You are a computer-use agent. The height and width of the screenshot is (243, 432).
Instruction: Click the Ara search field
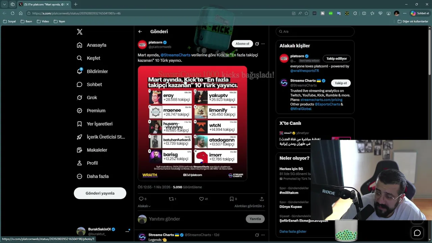(x=315, y=31)
